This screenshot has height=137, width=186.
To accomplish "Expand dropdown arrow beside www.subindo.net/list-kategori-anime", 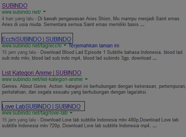I will click(x=86, y=79).
